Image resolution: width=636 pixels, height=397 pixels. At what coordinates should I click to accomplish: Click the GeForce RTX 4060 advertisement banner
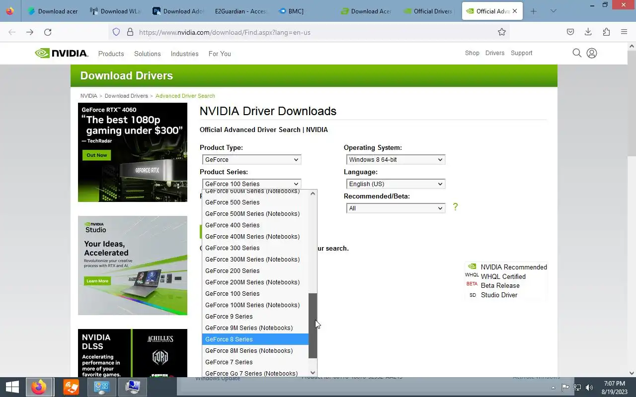[x=133, y=152]
